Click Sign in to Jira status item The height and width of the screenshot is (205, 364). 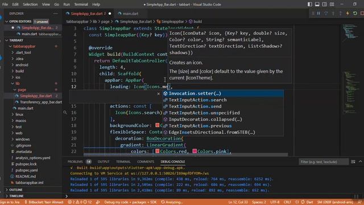coord(10,202)
